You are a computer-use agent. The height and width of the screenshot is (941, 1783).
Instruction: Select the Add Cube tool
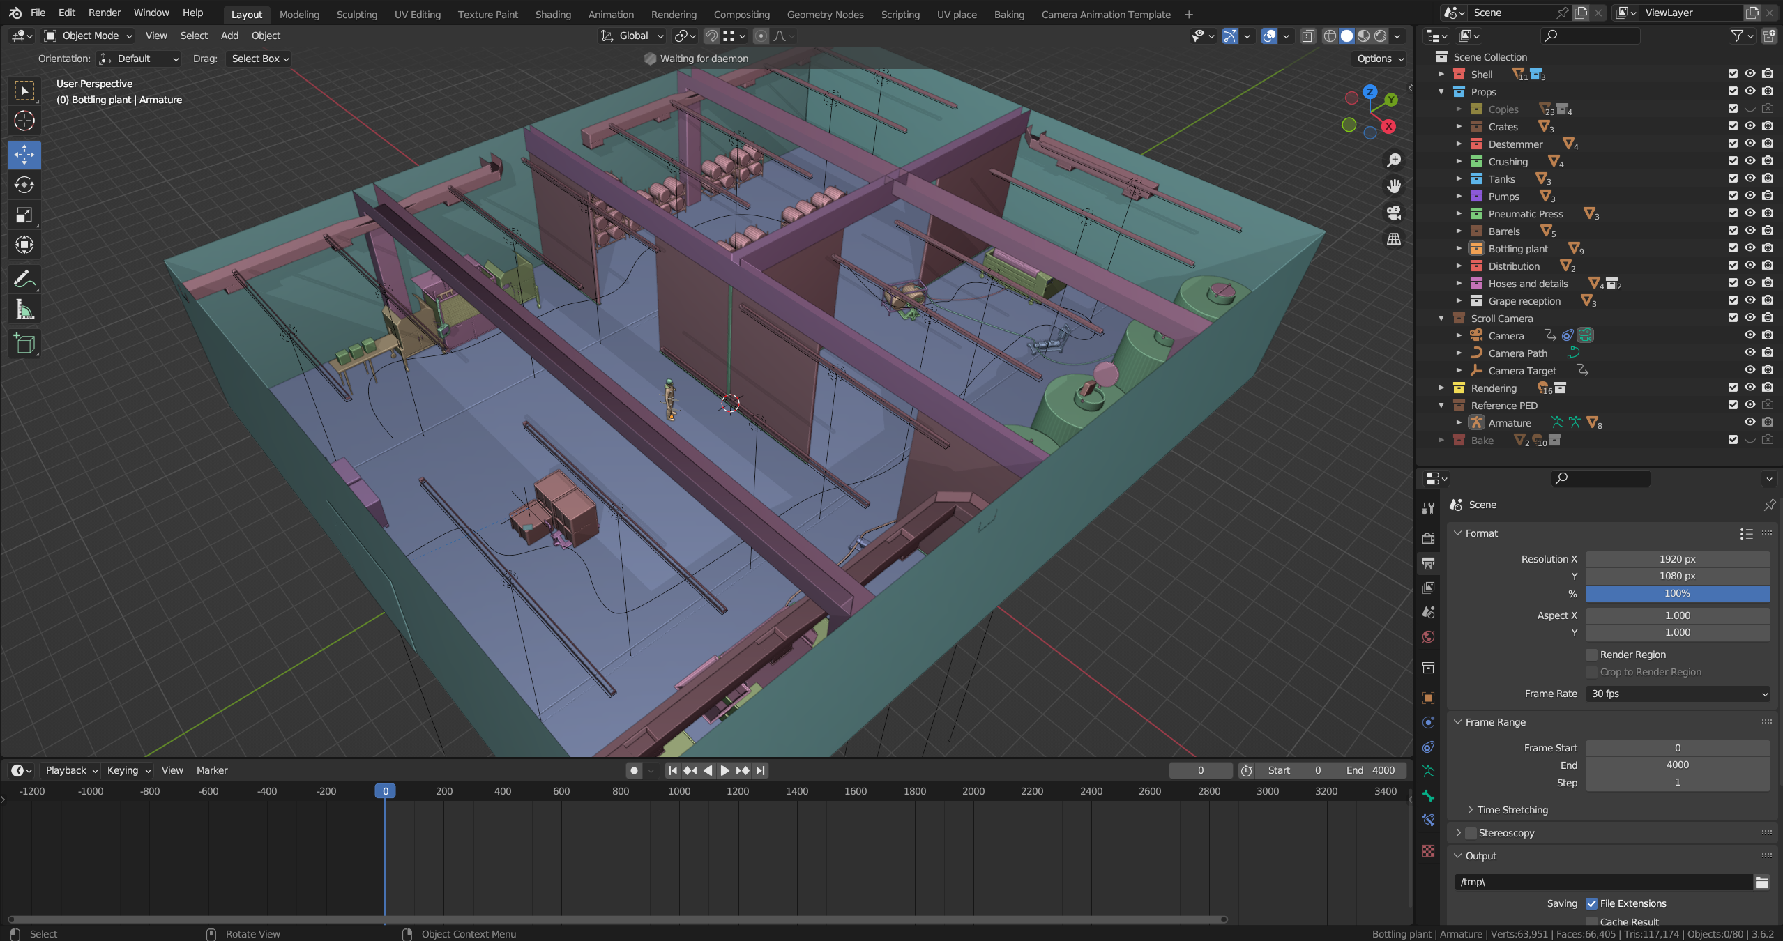pos(24,344)
